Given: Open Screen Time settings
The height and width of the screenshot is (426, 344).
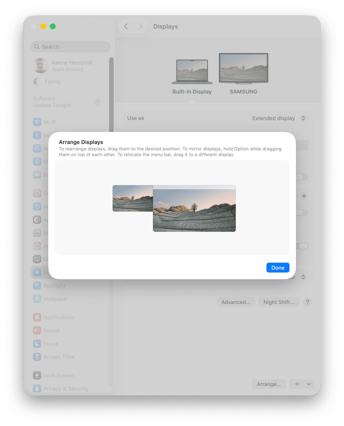Looking at the screenshot, I should click(x=59, y=357).
